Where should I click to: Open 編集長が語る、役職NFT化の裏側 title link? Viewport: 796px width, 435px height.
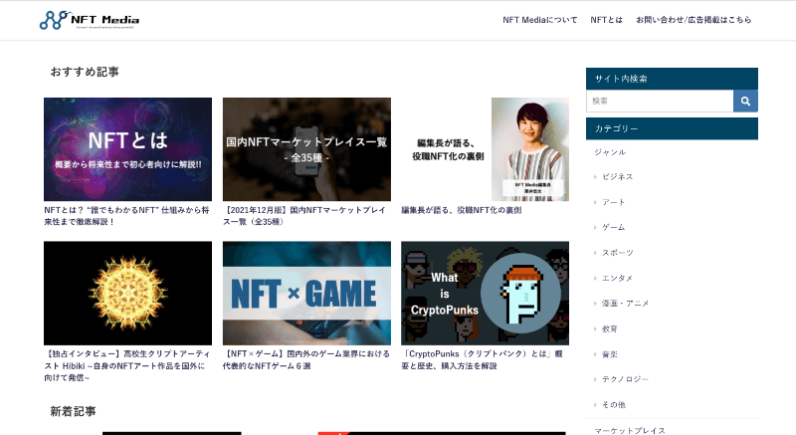(462, 210)
